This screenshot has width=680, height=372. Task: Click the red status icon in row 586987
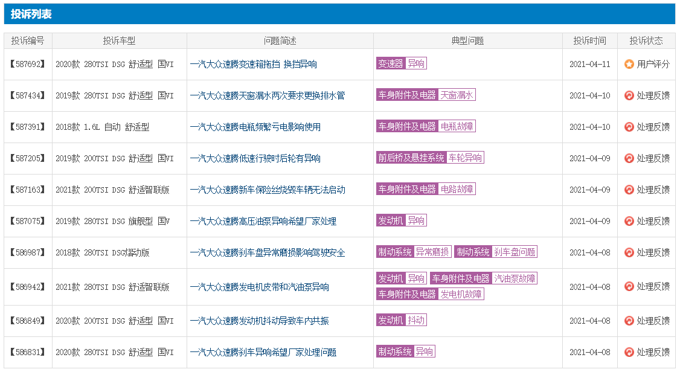[629, 252]
